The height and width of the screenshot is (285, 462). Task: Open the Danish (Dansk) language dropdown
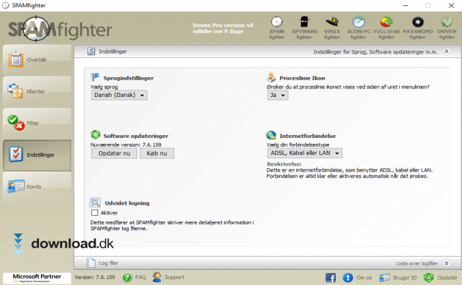pyautogui.click(x=119, y=95)
